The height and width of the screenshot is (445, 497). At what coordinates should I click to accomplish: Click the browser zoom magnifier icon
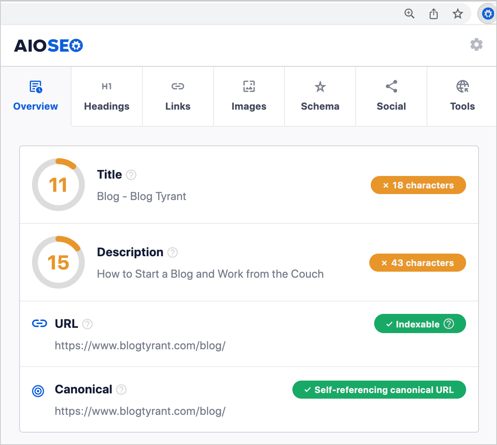pos(409,14)
